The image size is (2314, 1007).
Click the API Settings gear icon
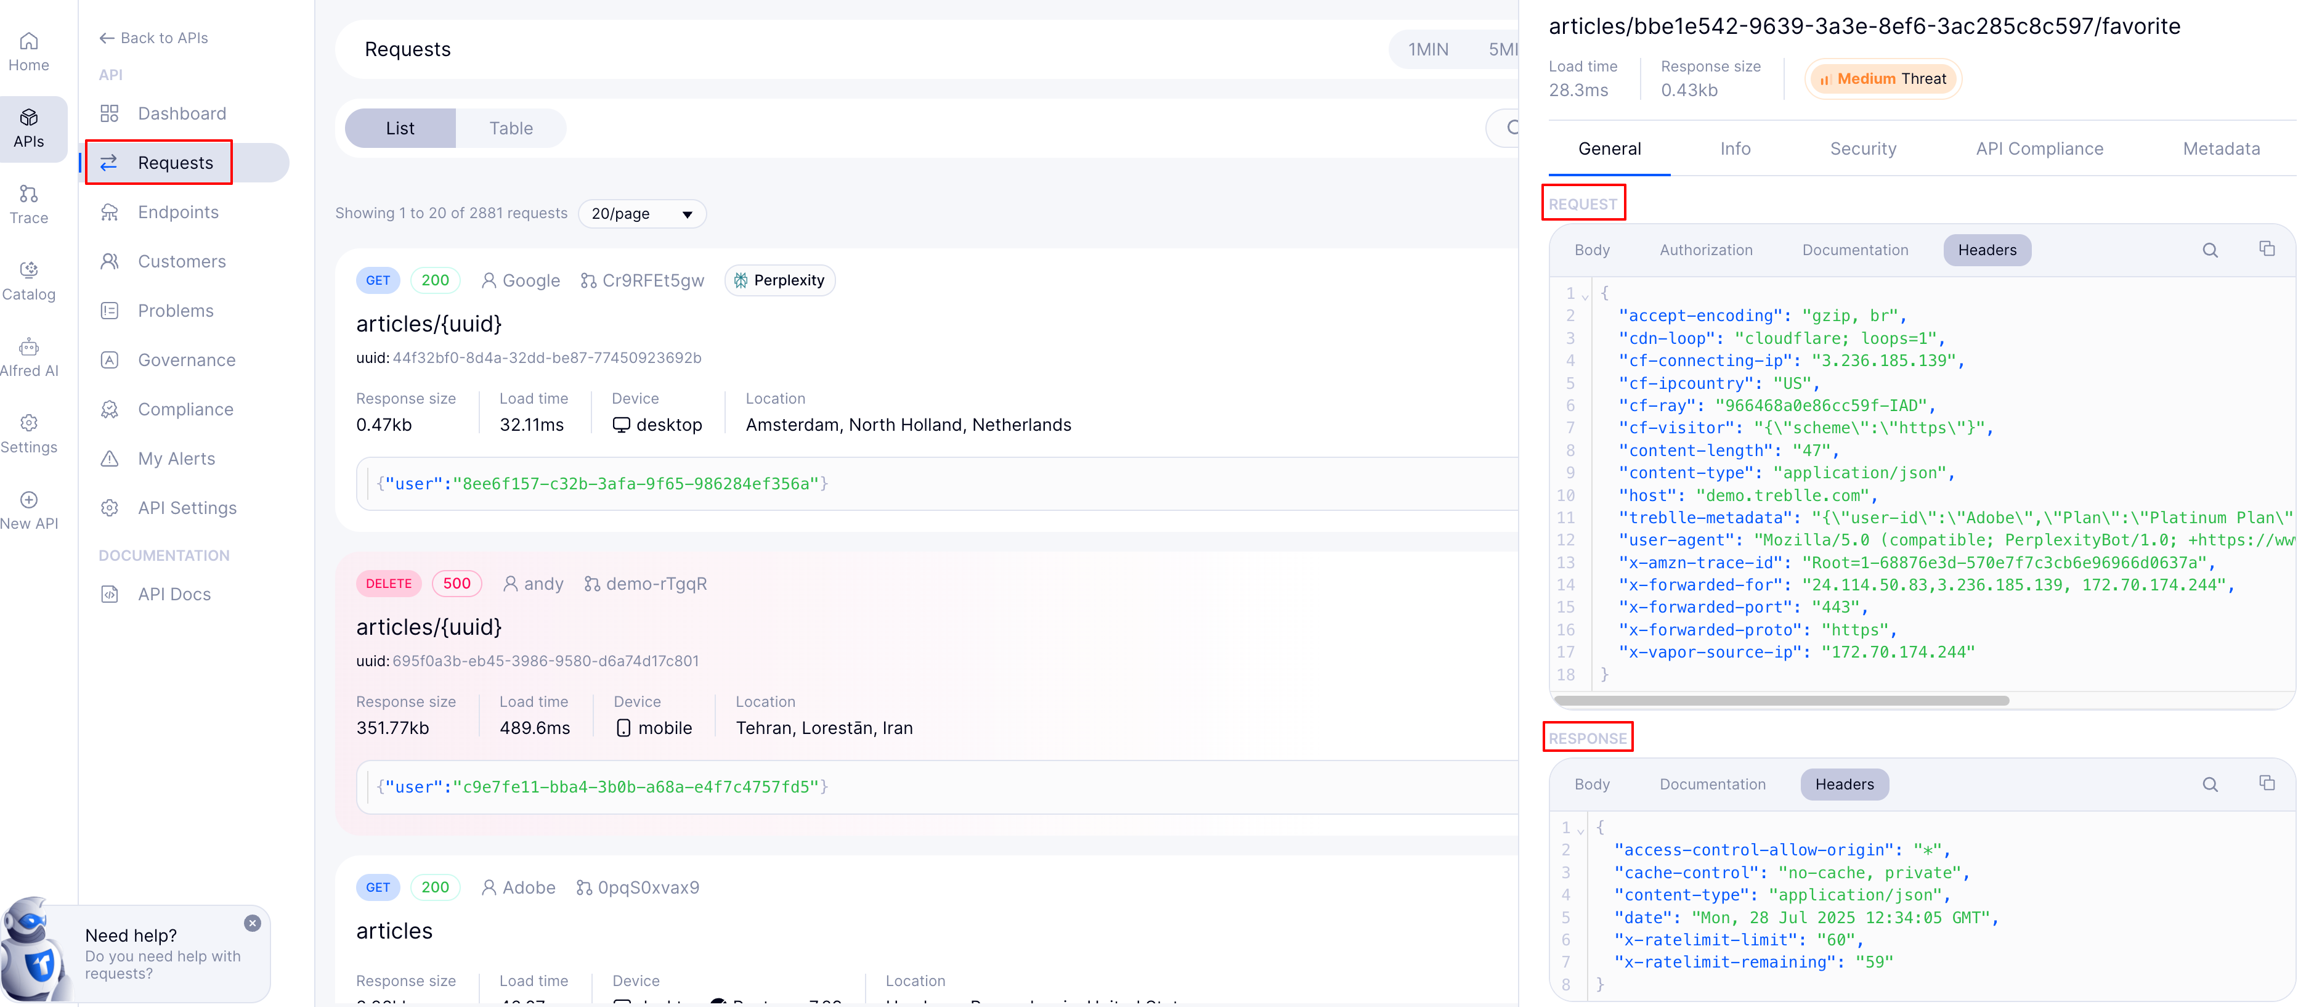click(110, 508)
